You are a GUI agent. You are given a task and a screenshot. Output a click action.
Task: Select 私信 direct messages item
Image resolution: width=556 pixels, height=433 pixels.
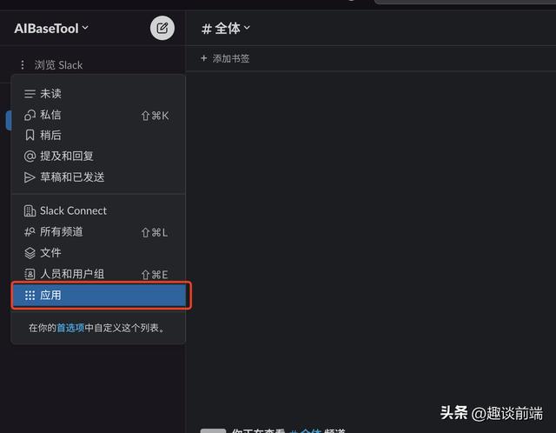pyautogui.click(x=50, y=115)
